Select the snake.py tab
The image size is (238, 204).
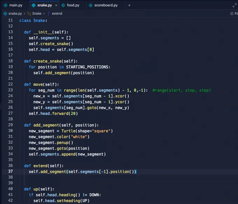(44, 5)
